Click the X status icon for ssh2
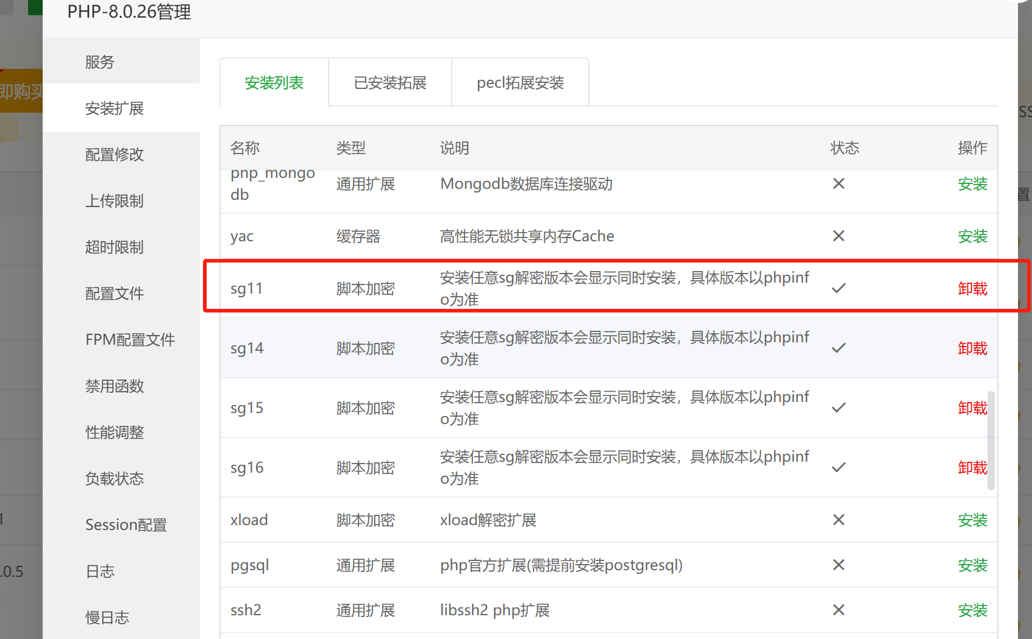 pos(839,610)
